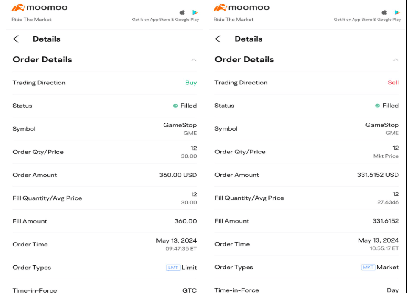
Task: Click the moomoo logo in right panel
Action: 241,8
